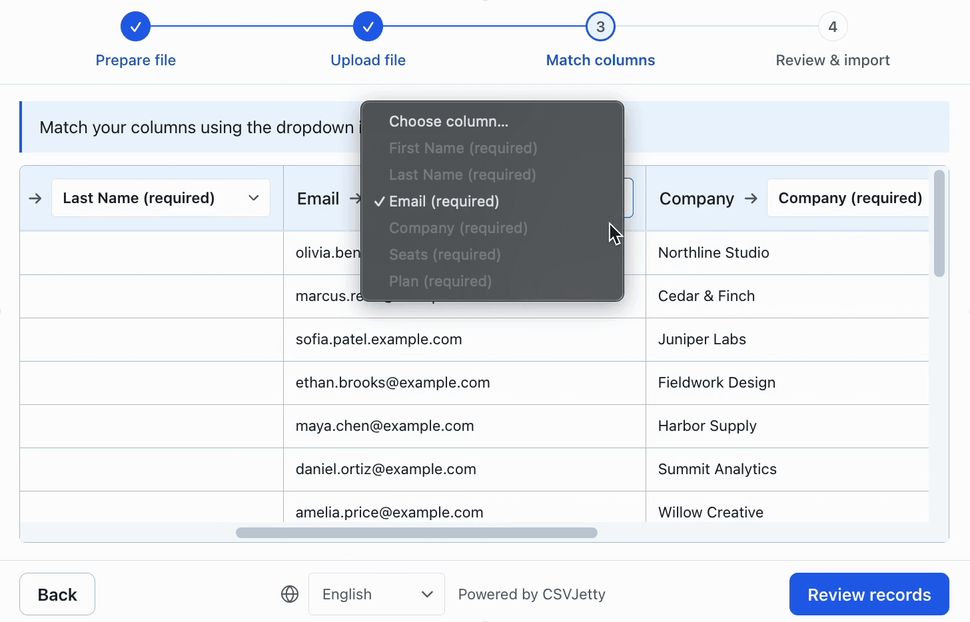
Task: Select Plan (required) menu option
Action: point(492,281)
